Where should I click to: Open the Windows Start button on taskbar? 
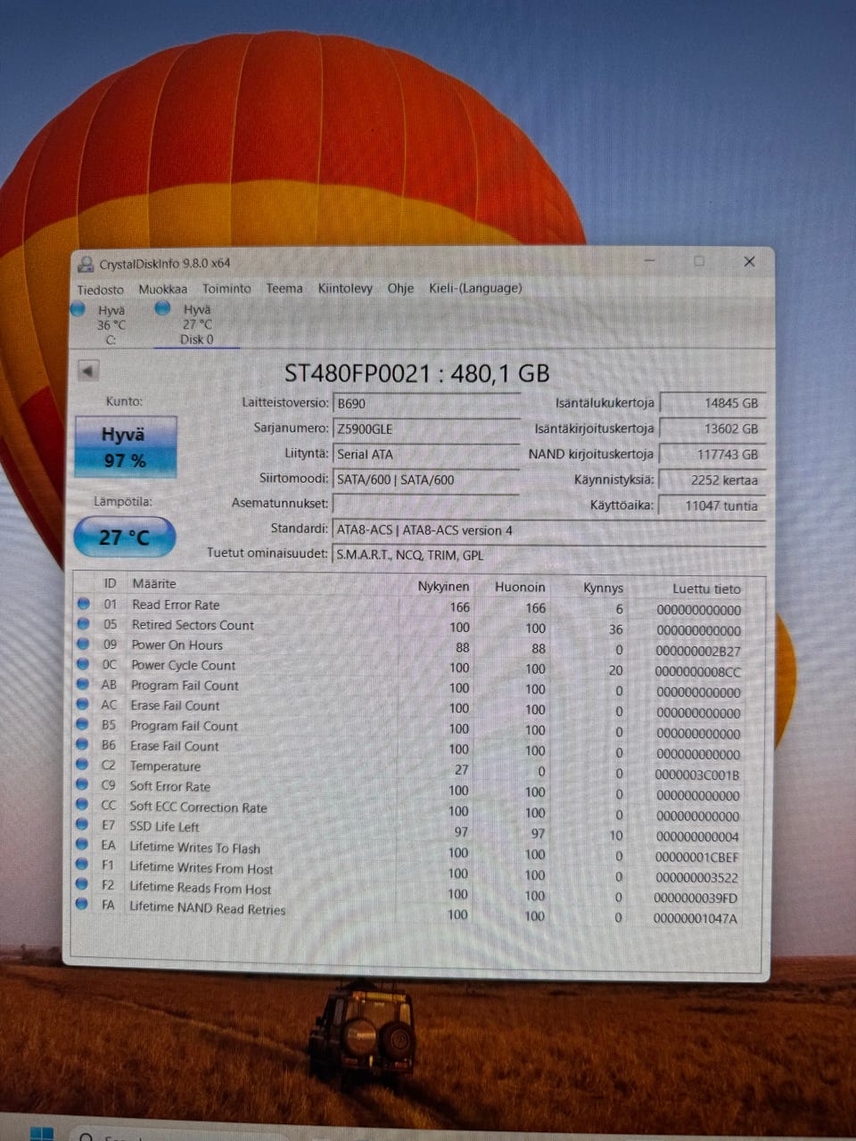(41, 1134)
